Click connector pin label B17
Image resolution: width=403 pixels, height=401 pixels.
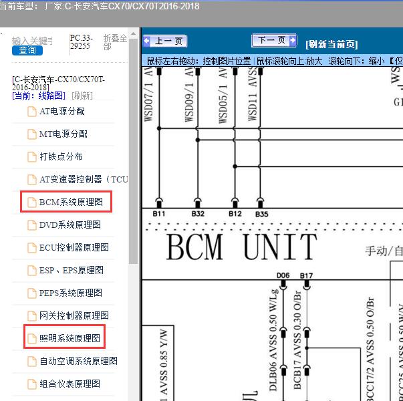click(x=306, y=275)
